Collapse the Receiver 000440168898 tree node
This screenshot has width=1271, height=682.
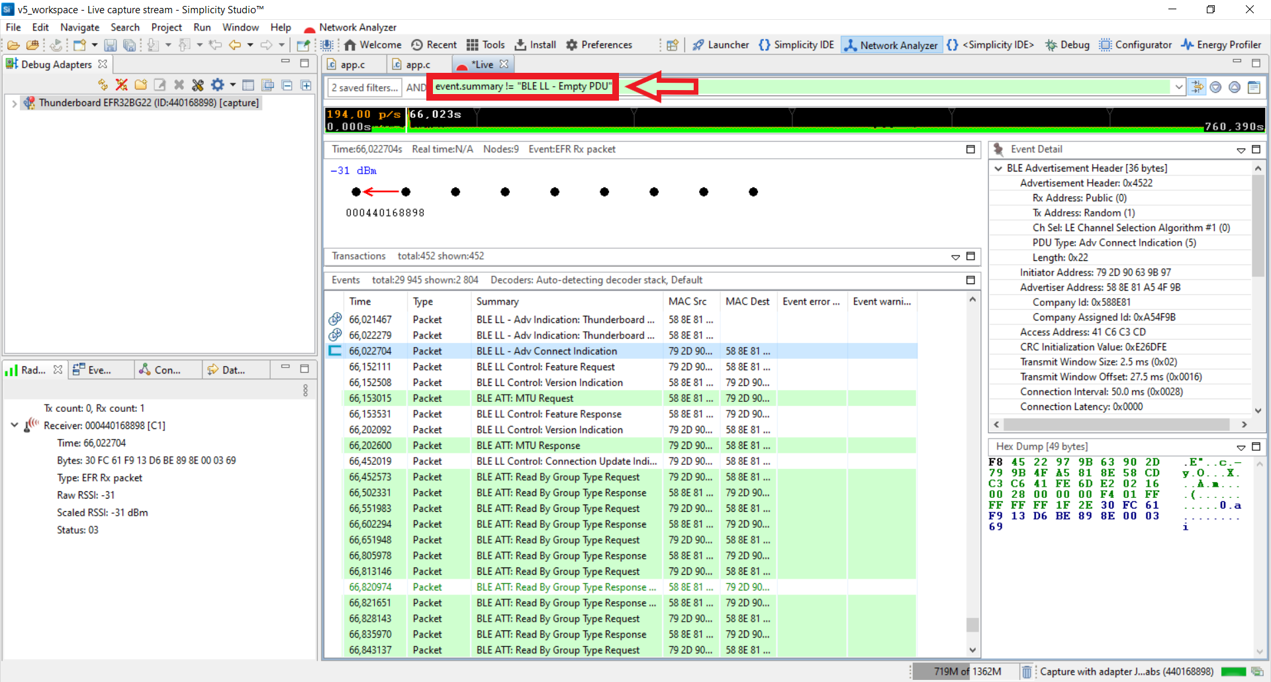click(x=14, y=425)
